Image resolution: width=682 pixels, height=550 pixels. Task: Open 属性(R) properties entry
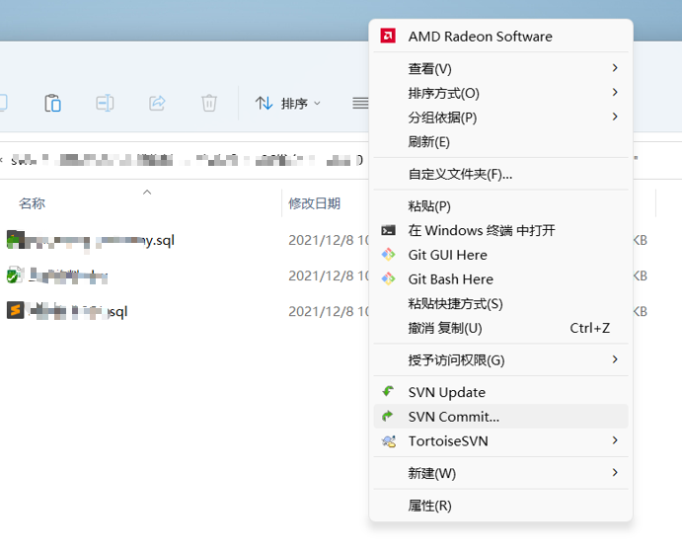coord(430,506)
